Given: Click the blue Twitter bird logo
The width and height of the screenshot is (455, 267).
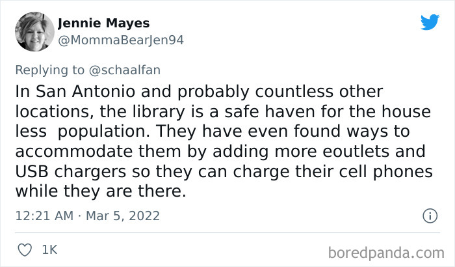Looking at the screenshot, I should coord(430,21).
